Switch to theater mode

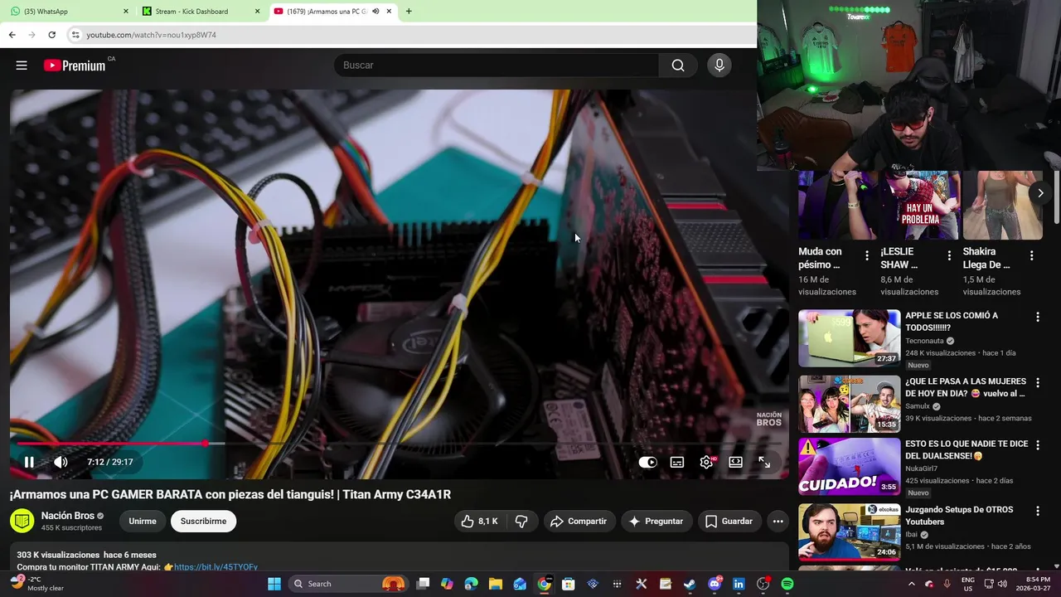pos(735,463)
